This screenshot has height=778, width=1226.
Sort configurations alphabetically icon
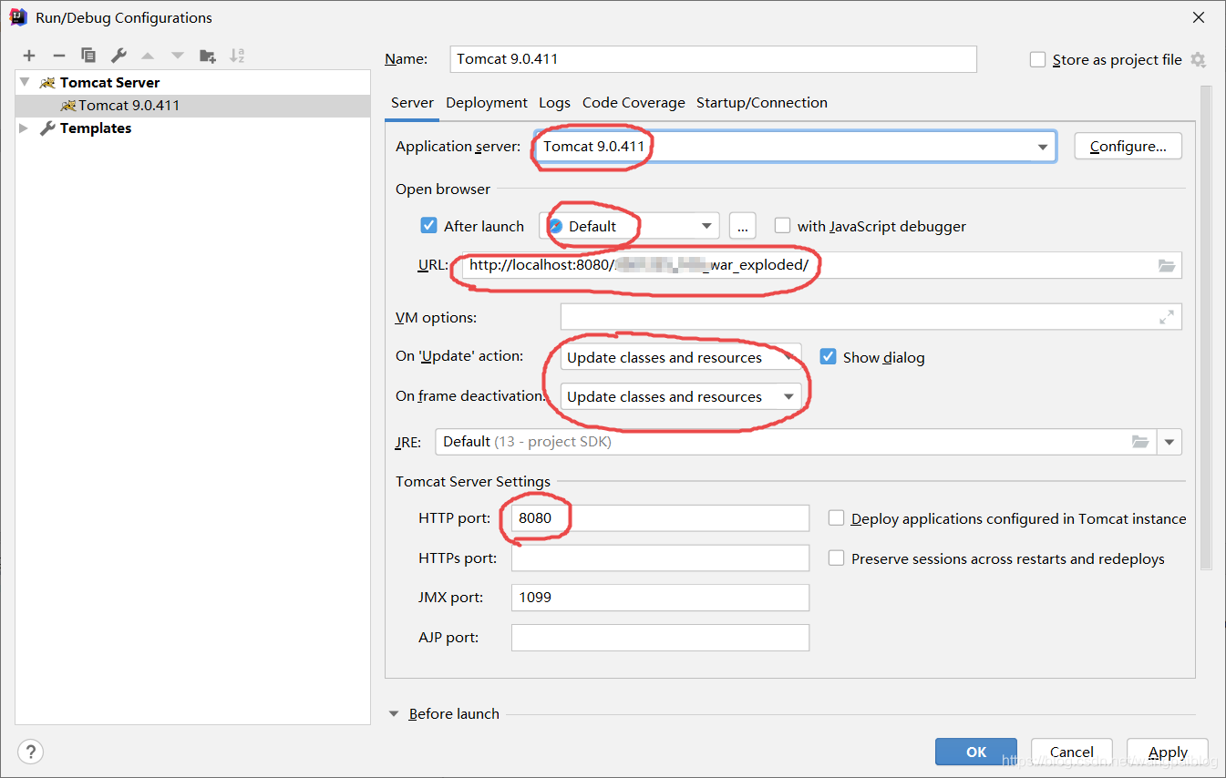(237, 56)
